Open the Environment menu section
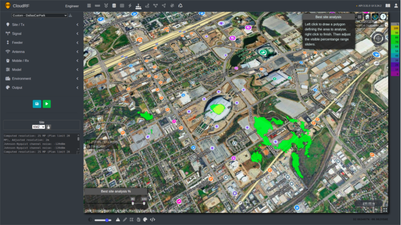The image size is (401, 225). pos(42,78)
